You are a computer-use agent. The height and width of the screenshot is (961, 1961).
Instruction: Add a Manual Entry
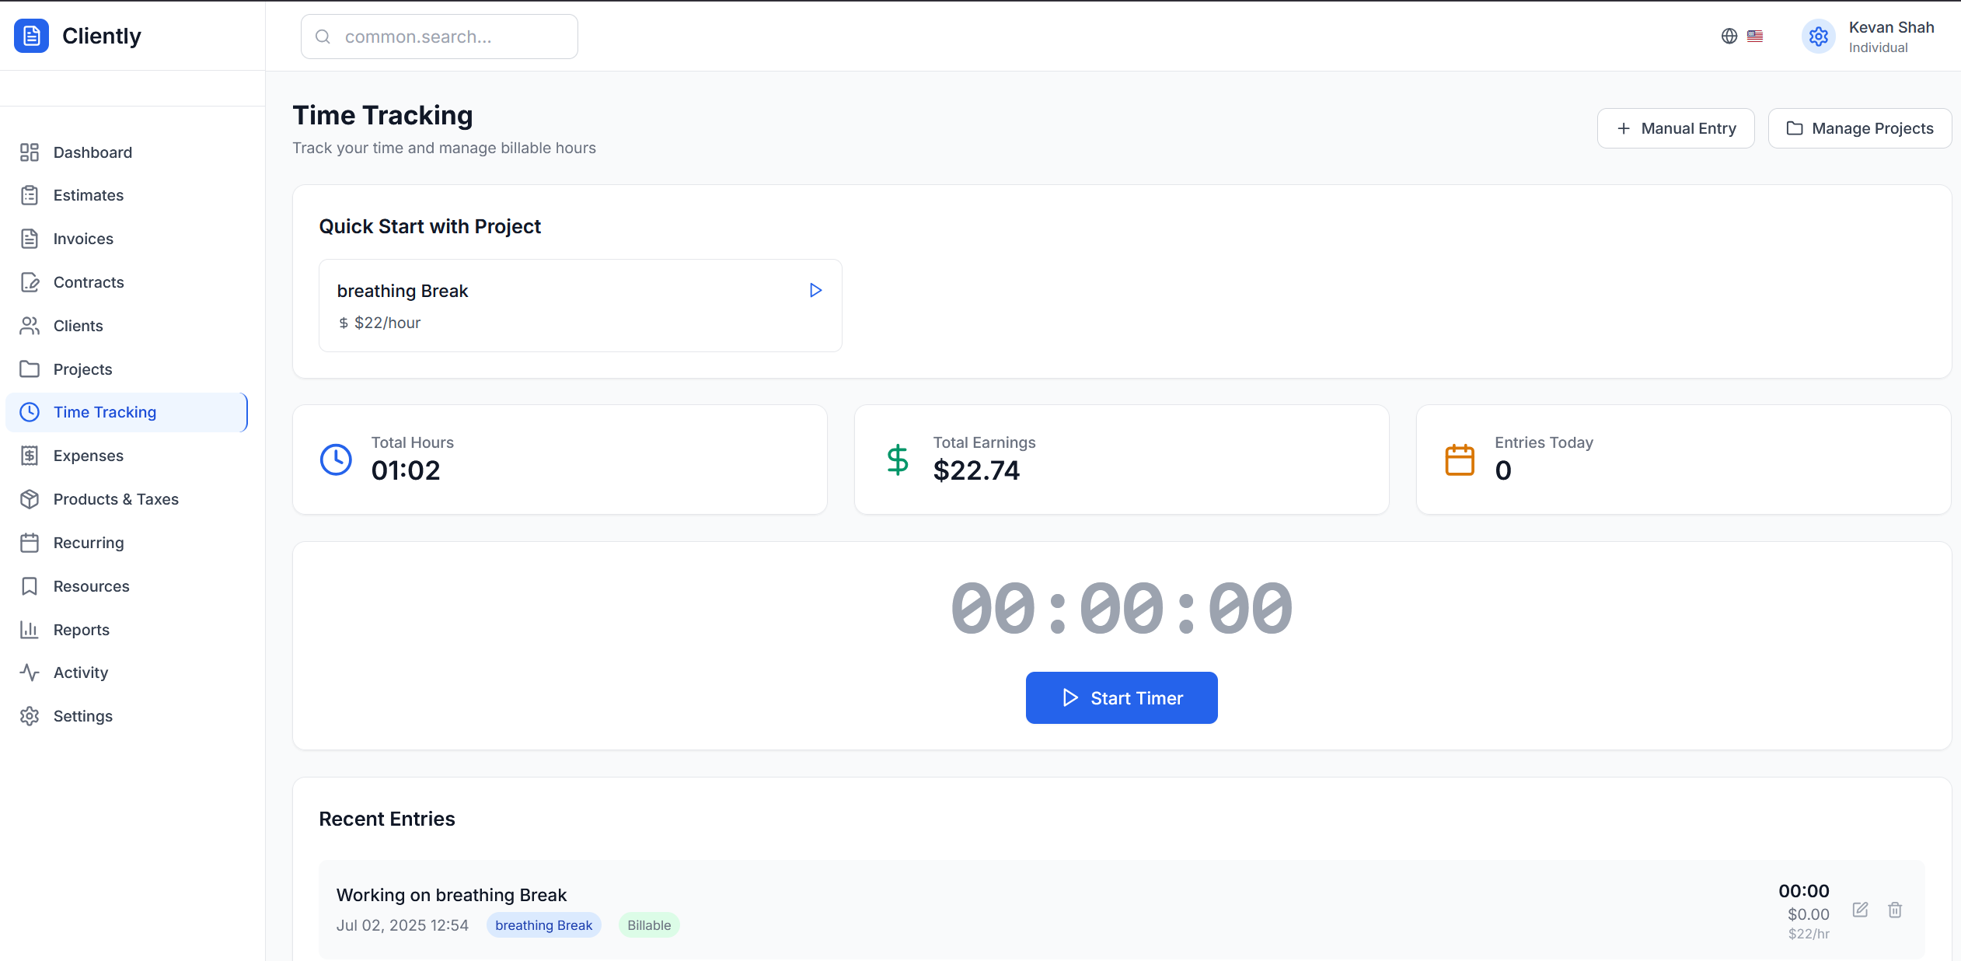pos(1675,128)
